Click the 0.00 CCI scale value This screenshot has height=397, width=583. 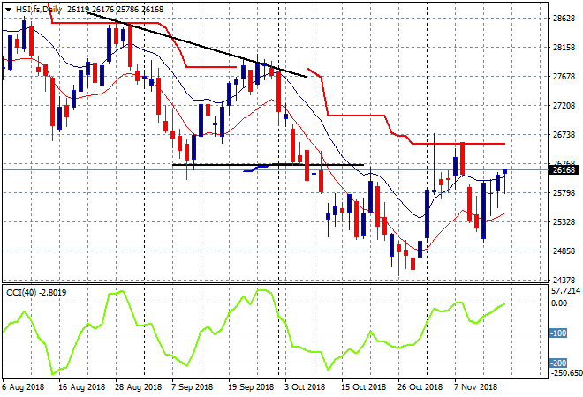[x=559, y=303]
